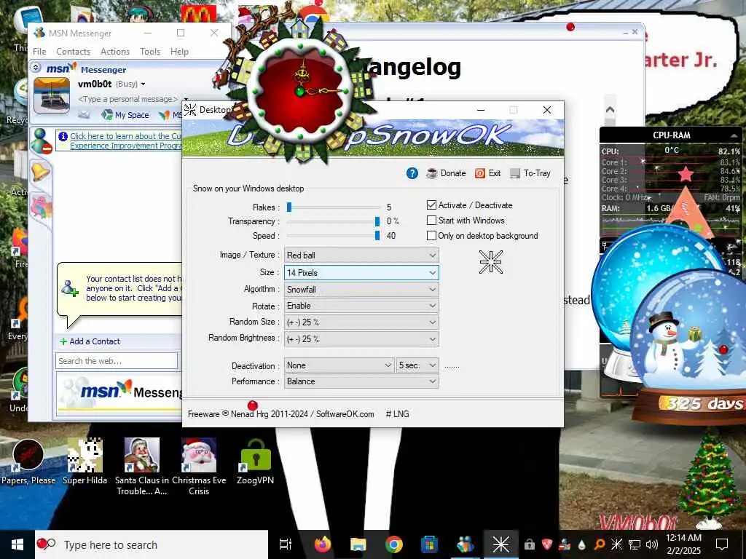The image size is (746, 559).
Task: Click the red Exit button in DesktopSnowOK
Action: point(488,173)
